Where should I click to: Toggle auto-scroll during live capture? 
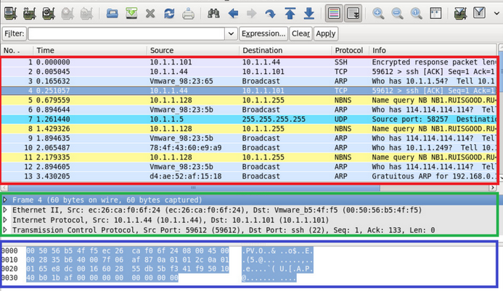coord(353,14)
